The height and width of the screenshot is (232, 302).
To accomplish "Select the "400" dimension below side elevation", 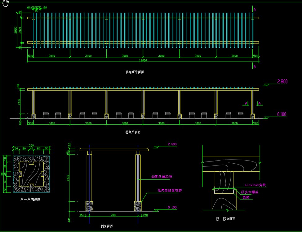I will pyautogui.click(x=69, y=220).
